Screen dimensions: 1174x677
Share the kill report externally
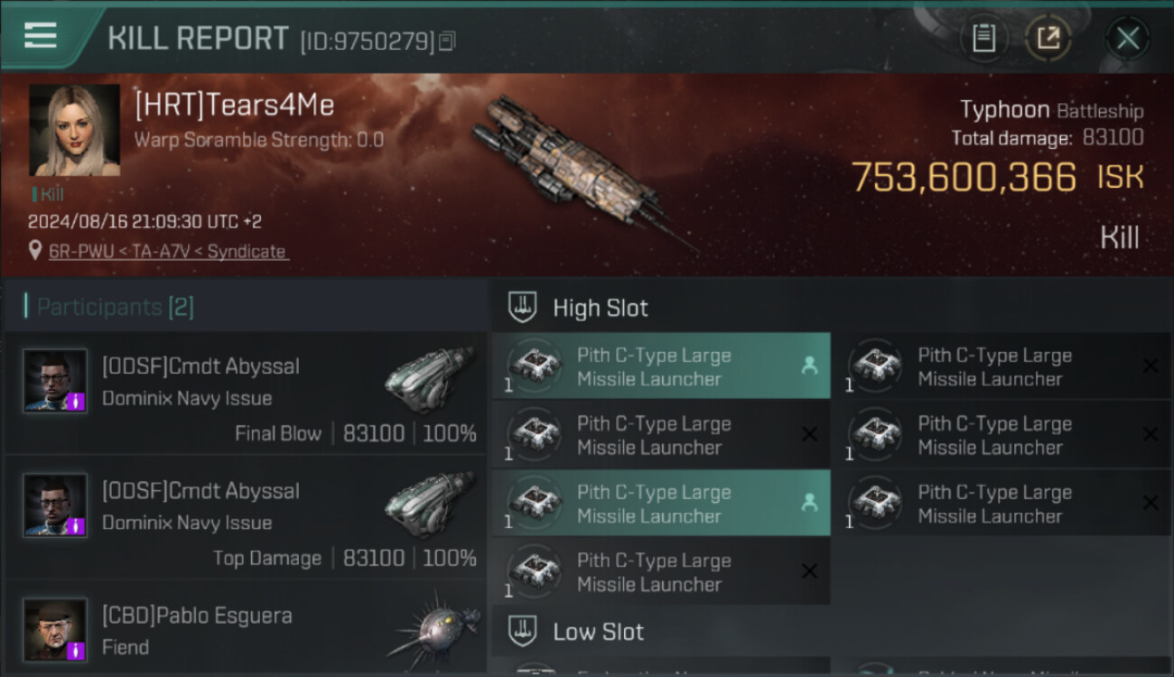pos(1048,39)
